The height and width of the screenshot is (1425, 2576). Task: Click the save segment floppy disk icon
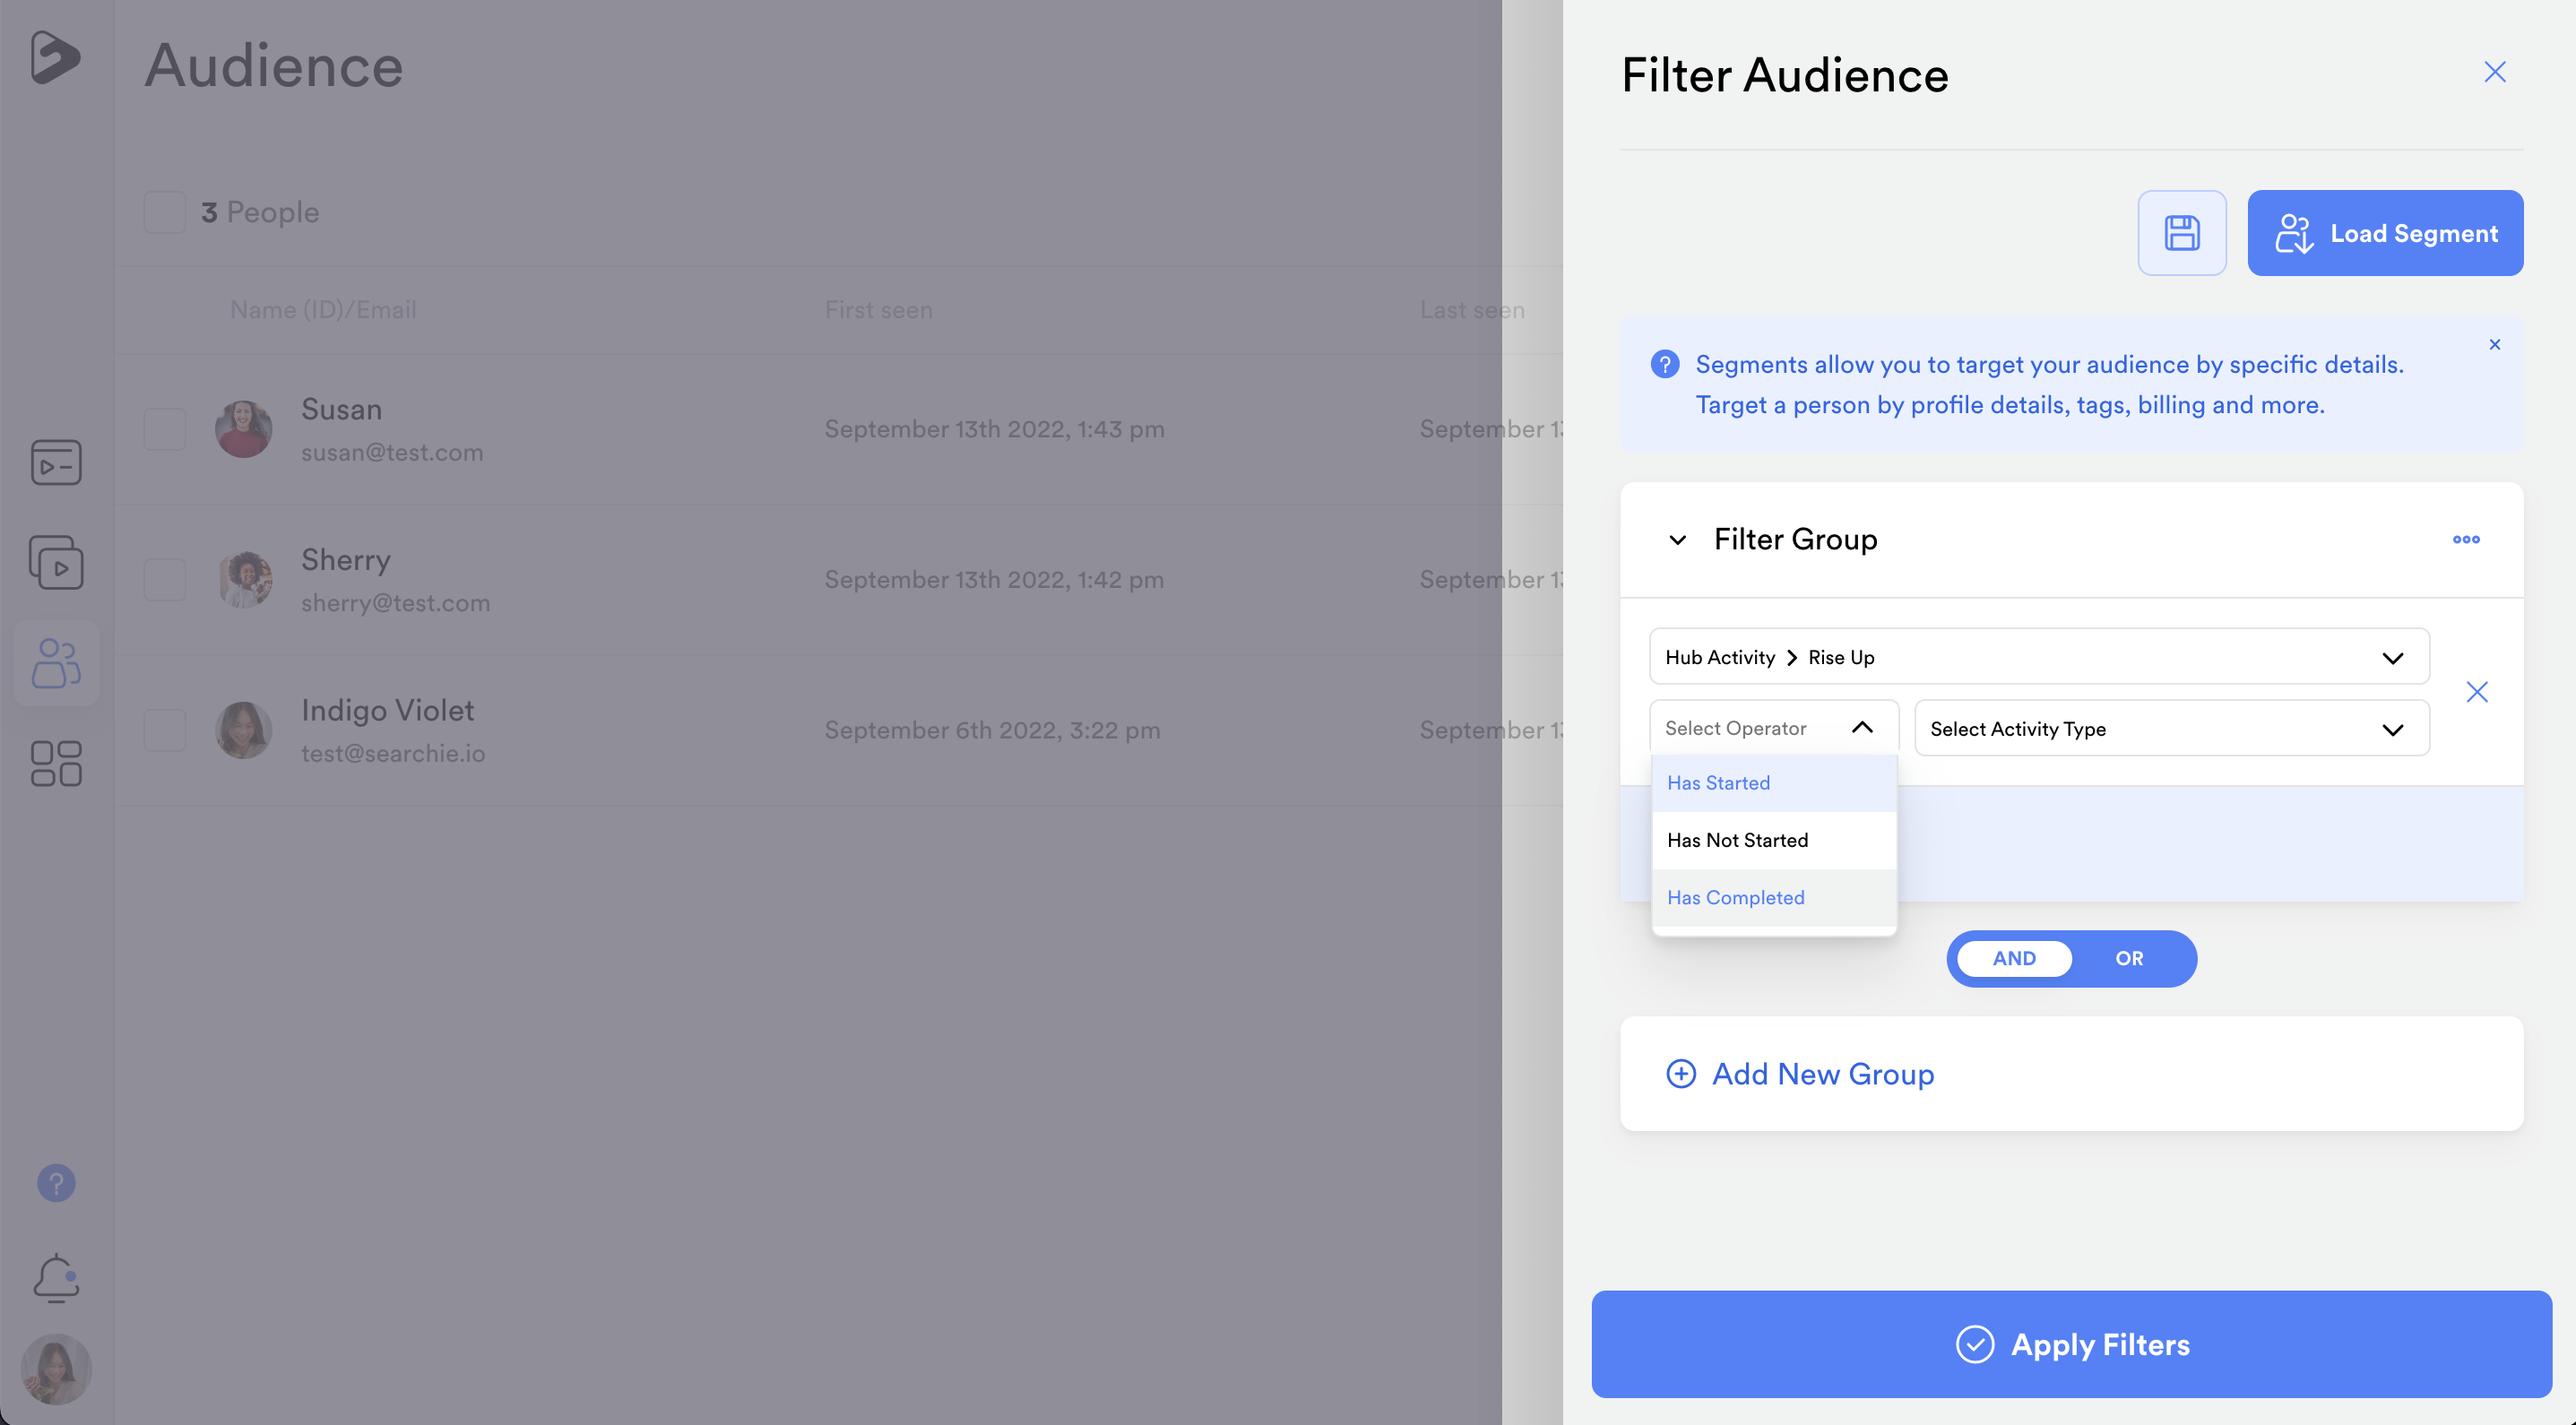2181,233
